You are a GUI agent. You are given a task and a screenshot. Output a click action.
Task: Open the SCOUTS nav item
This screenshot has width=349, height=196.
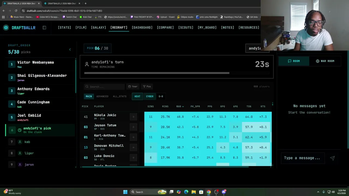[x=186, y=27]
